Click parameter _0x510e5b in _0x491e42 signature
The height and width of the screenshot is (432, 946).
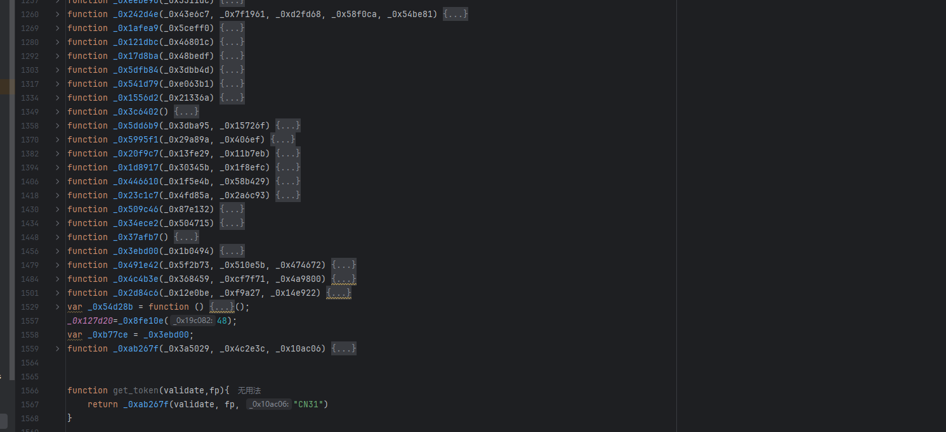[x=245, y=265]
